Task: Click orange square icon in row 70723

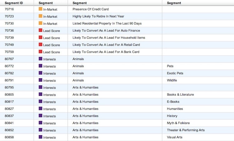Action: coord(41,16)
